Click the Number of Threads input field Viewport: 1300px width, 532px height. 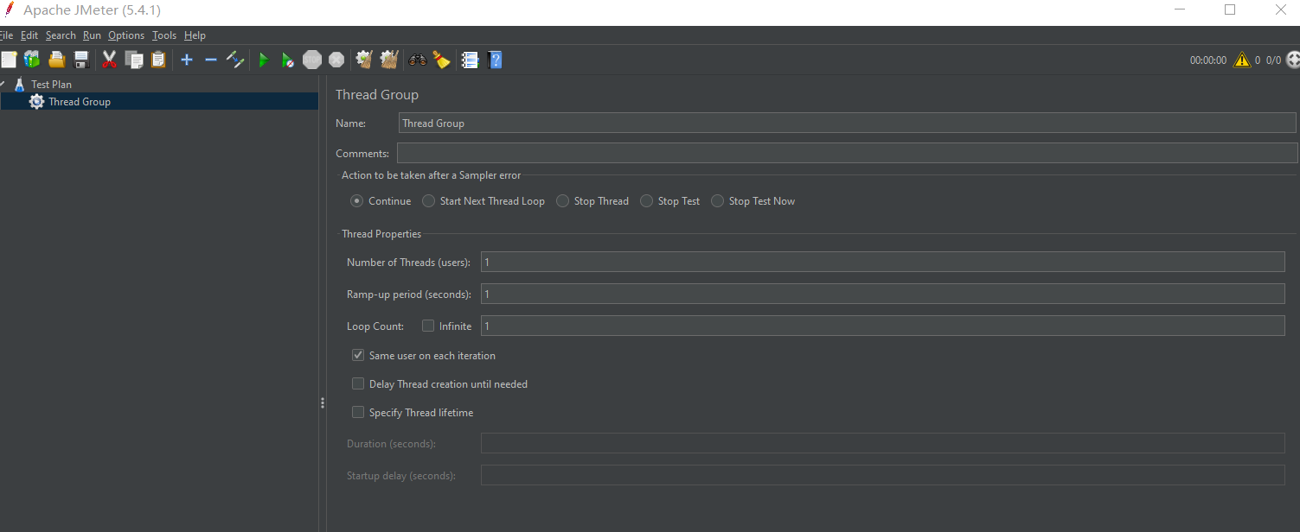(x=882, y=263)
